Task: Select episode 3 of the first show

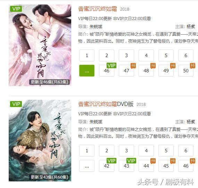Action: [126, 55]
